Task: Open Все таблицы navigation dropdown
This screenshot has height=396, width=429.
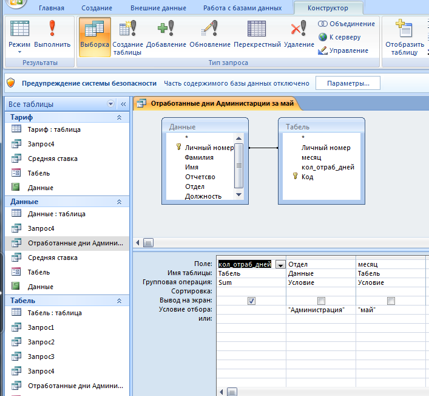Action: coord(110,104)
